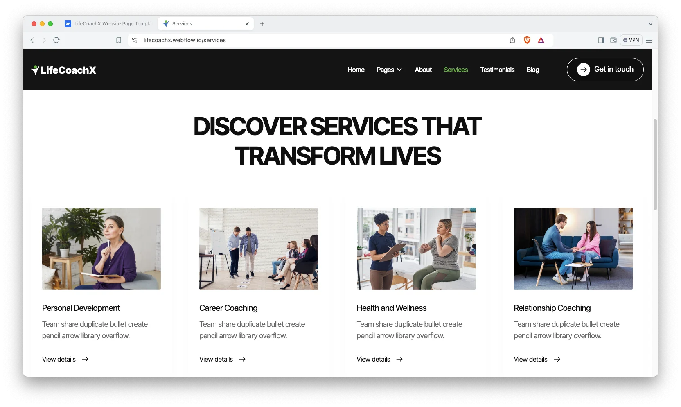
Task: Click the Brave Shields lion icon
Action: click(x=527, y=40)
